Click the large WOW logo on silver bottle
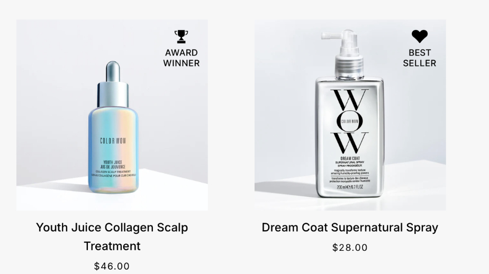 click(350, 121)
